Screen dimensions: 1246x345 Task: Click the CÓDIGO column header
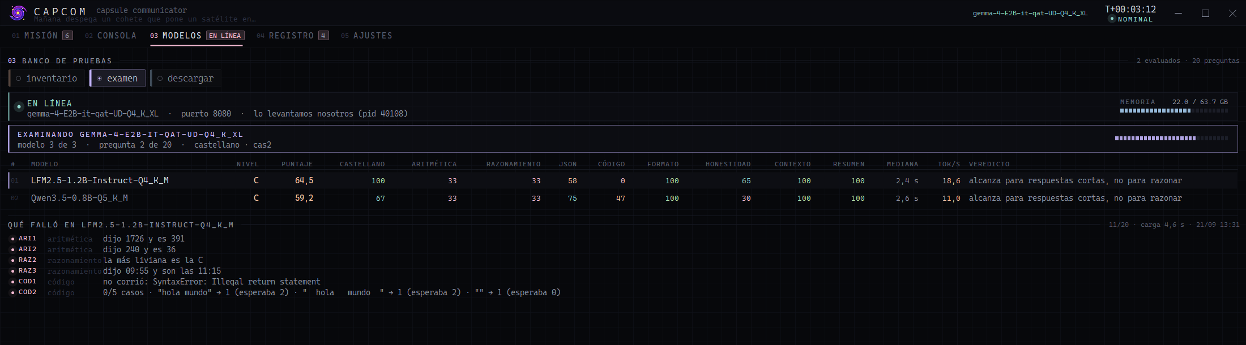[612, 164]
